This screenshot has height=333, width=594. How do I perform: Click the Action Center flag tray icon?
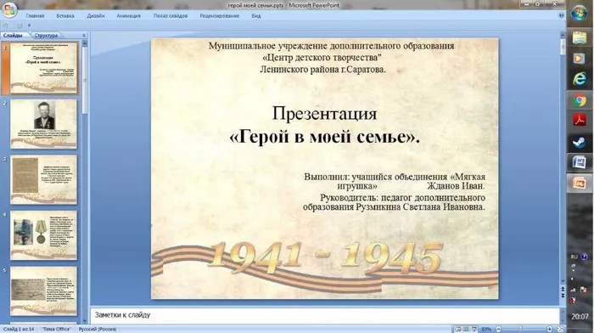(584, 291)
